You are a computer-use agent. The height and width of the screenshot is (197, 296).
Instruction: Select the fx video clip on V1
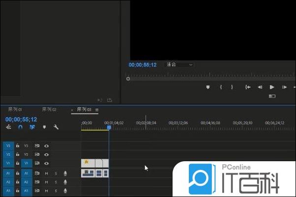88,163
